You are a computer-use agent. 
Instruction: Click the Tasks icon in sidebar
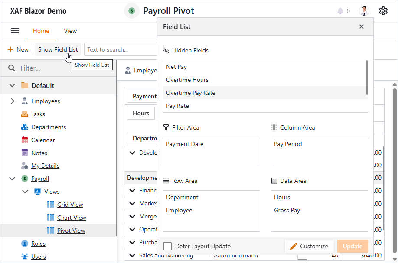[x=25, y=114]
